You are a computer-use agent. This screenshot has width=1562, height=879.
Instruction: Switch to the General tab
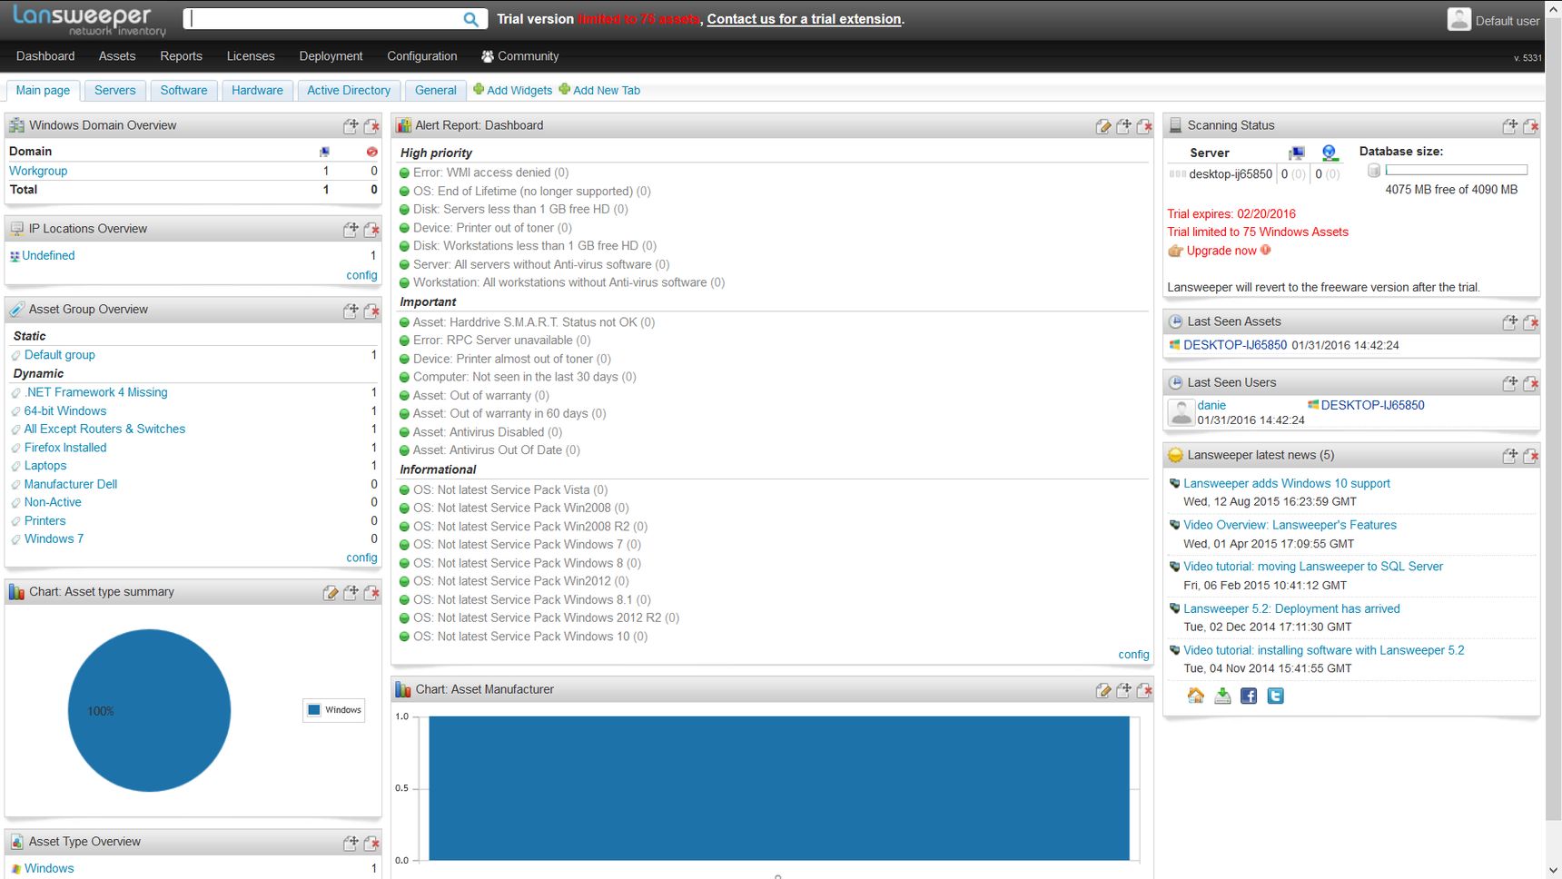[x=436, y=90]
